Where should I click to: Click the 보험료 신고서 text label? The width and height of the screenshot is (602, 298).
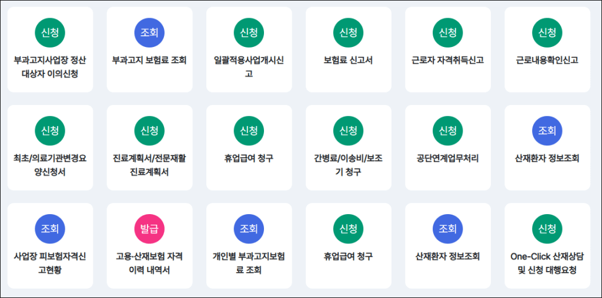click(x=348, y=60)
